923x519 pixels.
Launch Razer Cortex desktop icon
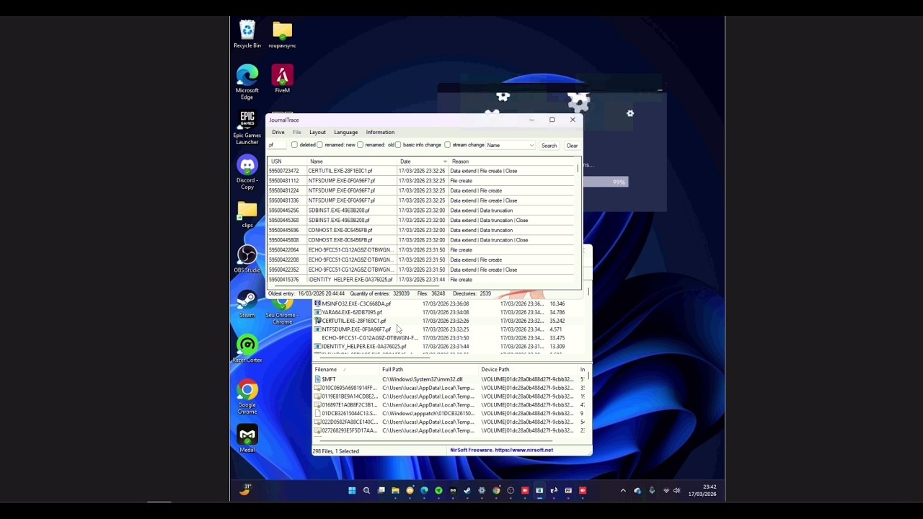pos(247,349)
